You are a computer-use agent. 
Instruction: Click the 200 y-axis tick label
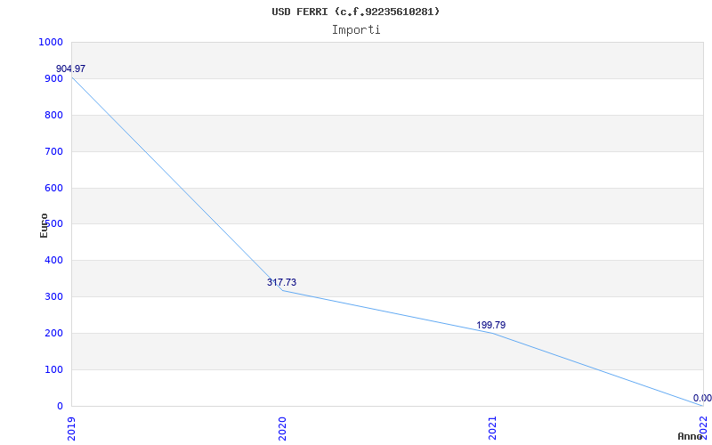[53, 334]
